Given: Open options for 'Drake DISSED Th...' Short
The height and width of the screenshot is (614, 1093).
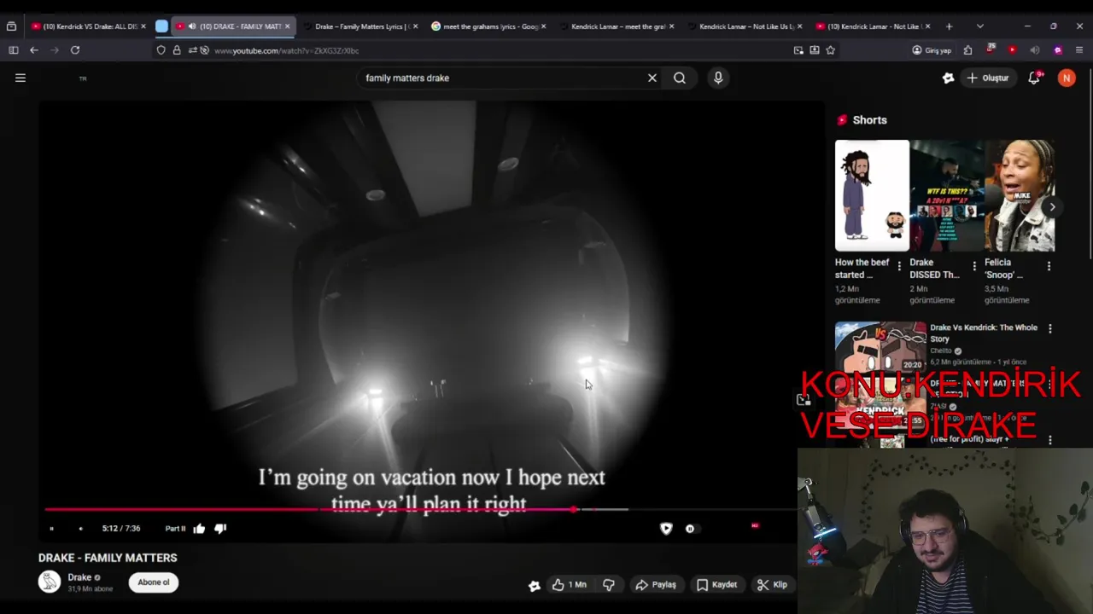Looking at the screenshot, I should (x=974, y=266).
